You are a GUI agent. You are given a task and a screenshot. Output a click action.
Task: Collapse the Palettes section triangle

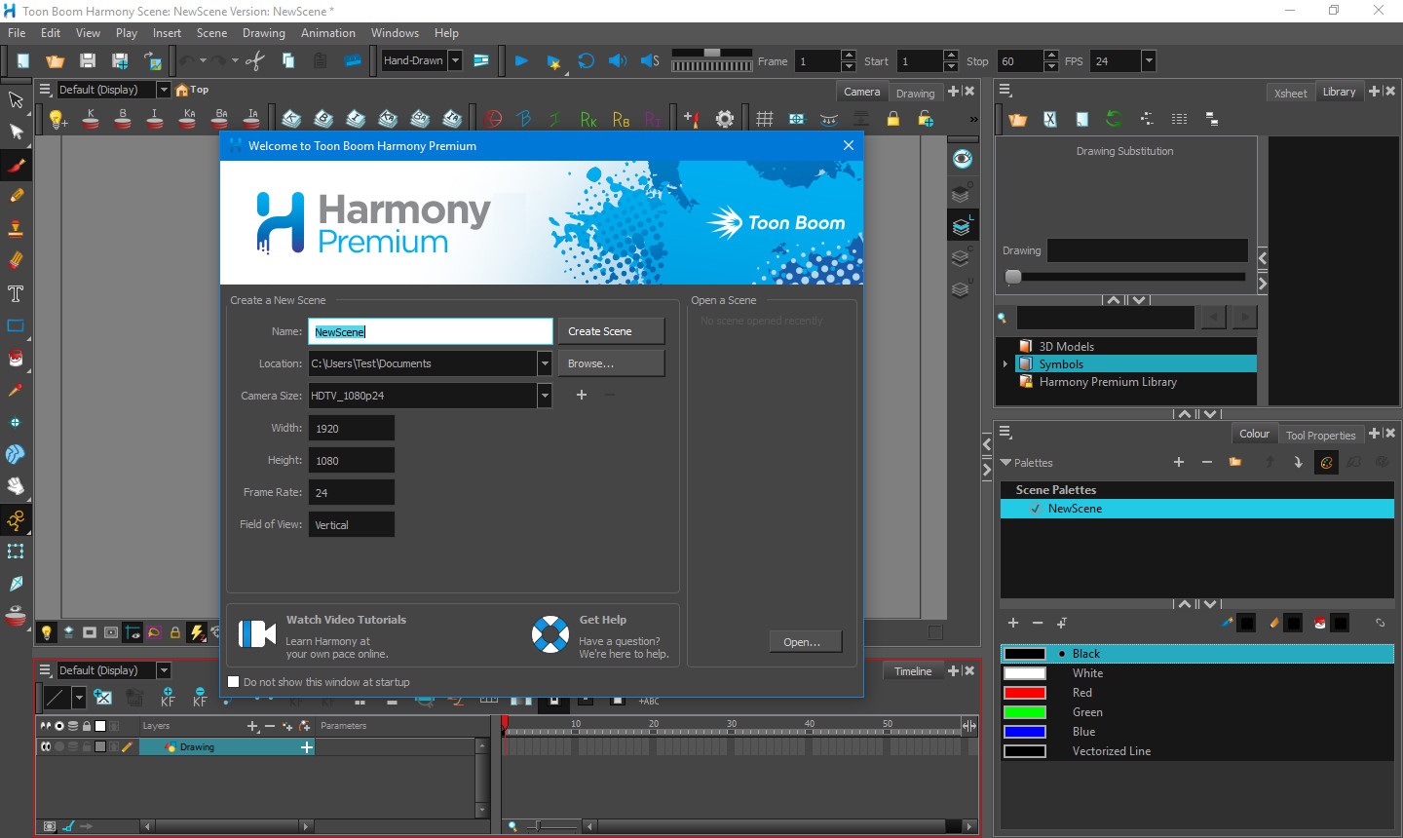[x=1005, y=463]
